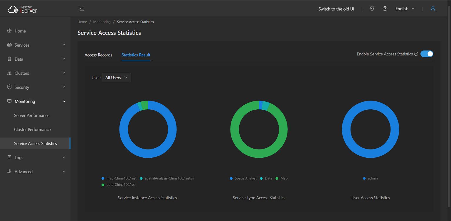Collapse the sidebar menu icon

82,9
